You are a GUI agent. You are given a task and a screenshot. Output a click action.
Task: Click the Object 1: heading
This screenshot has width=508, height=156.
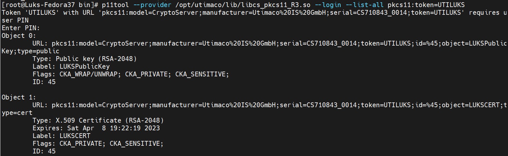(19, 97)
